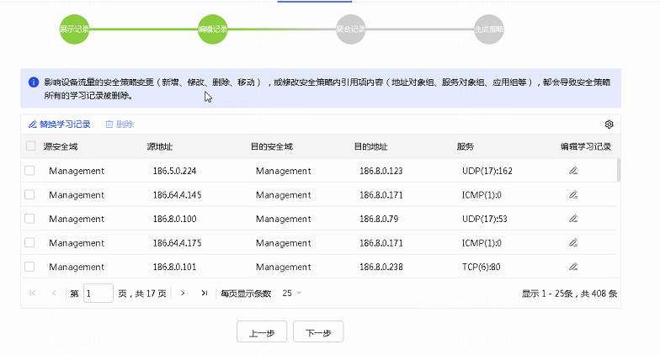Edit learning record for 186.64.4.175 row
Screen dimensions: 660x355
(573, 243)
